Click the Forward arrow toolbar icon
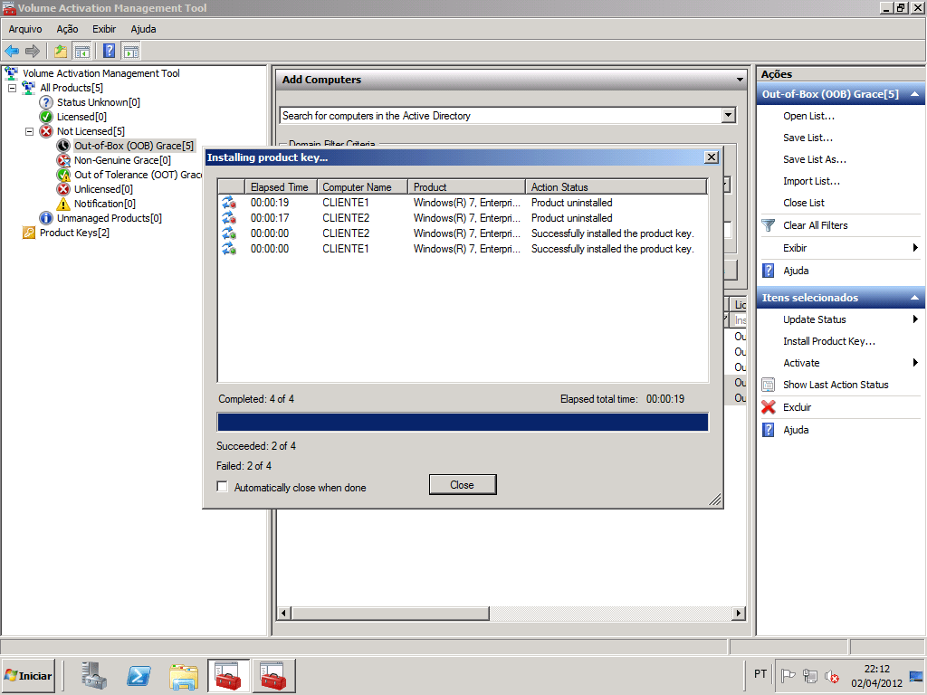 click(x=33, y=52)
